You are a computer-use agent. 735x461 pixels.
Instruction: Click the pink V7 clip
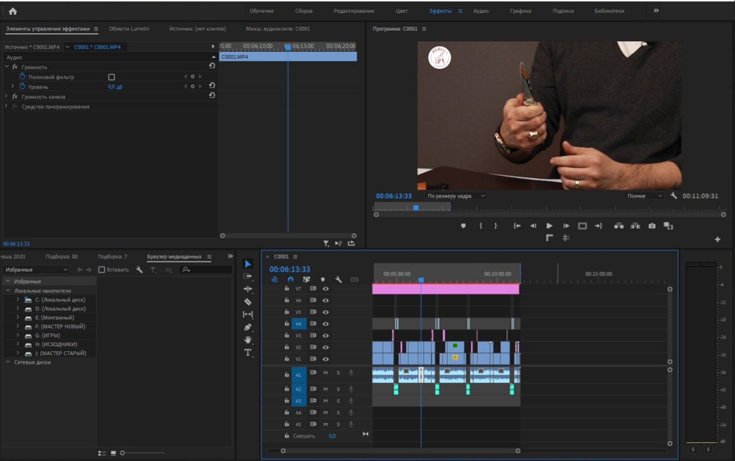coord(445,290)
